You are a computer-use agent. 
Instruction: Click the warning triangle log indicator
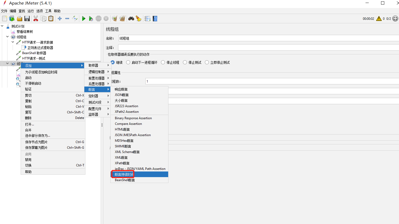point(379,18)
